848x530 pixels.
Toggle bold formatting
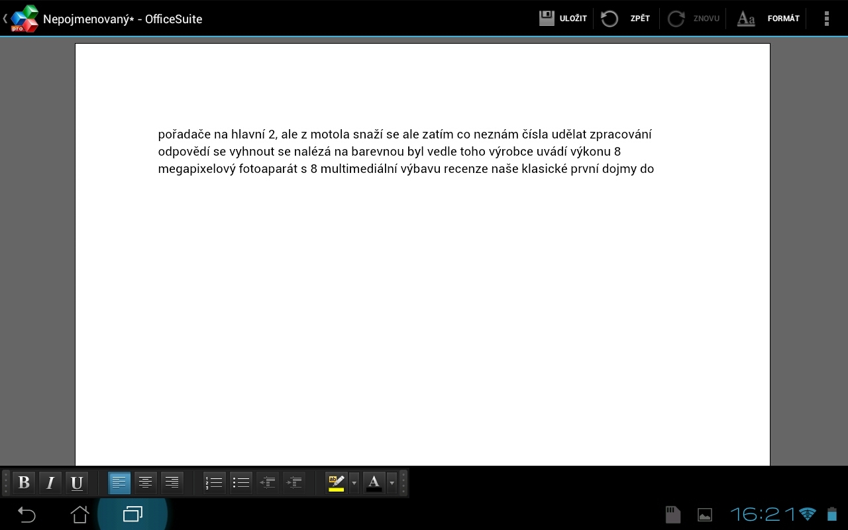[x=24, y=483]
